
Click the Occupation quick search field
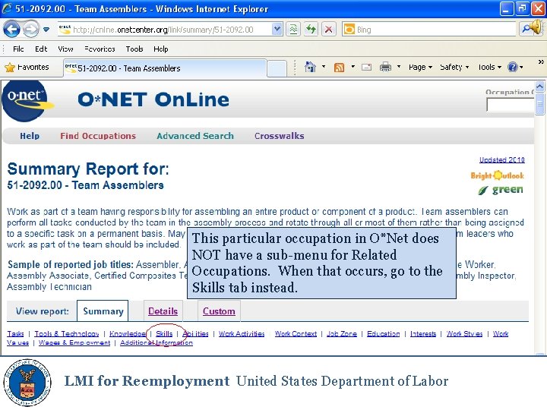pos(511,105)
